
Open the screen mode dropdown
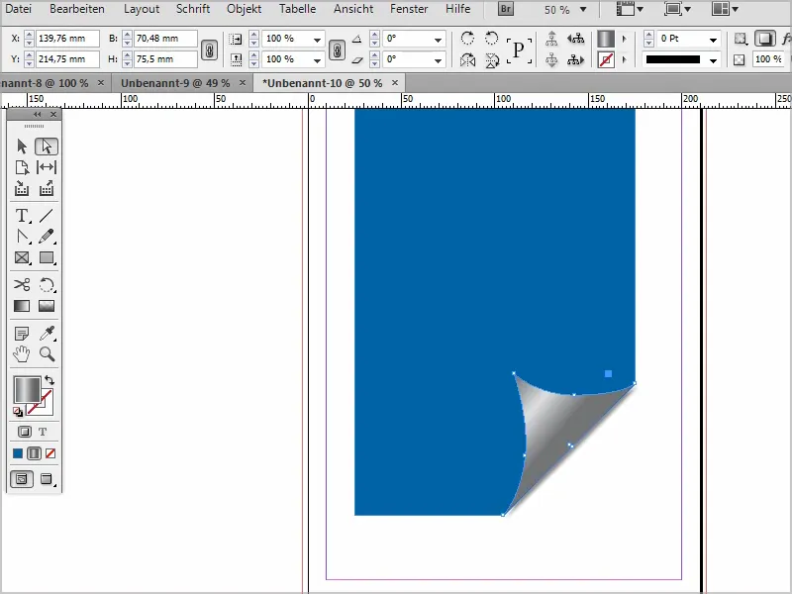[678, 9]
